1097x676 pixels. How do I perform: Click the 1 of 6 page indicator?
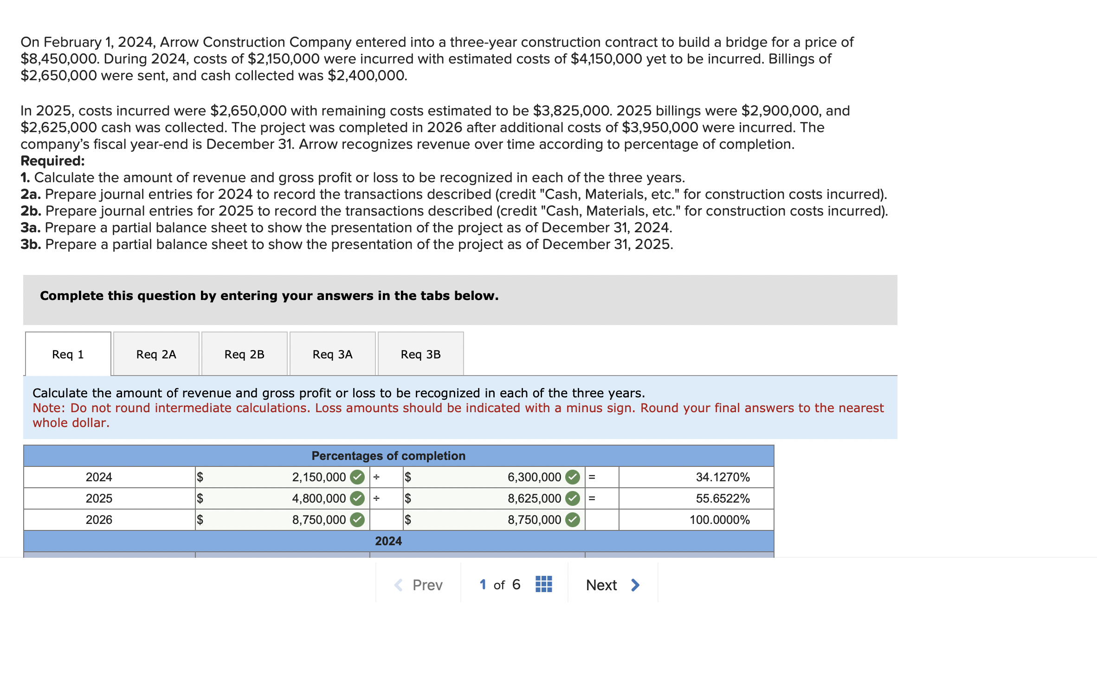[x=500, y=585]
